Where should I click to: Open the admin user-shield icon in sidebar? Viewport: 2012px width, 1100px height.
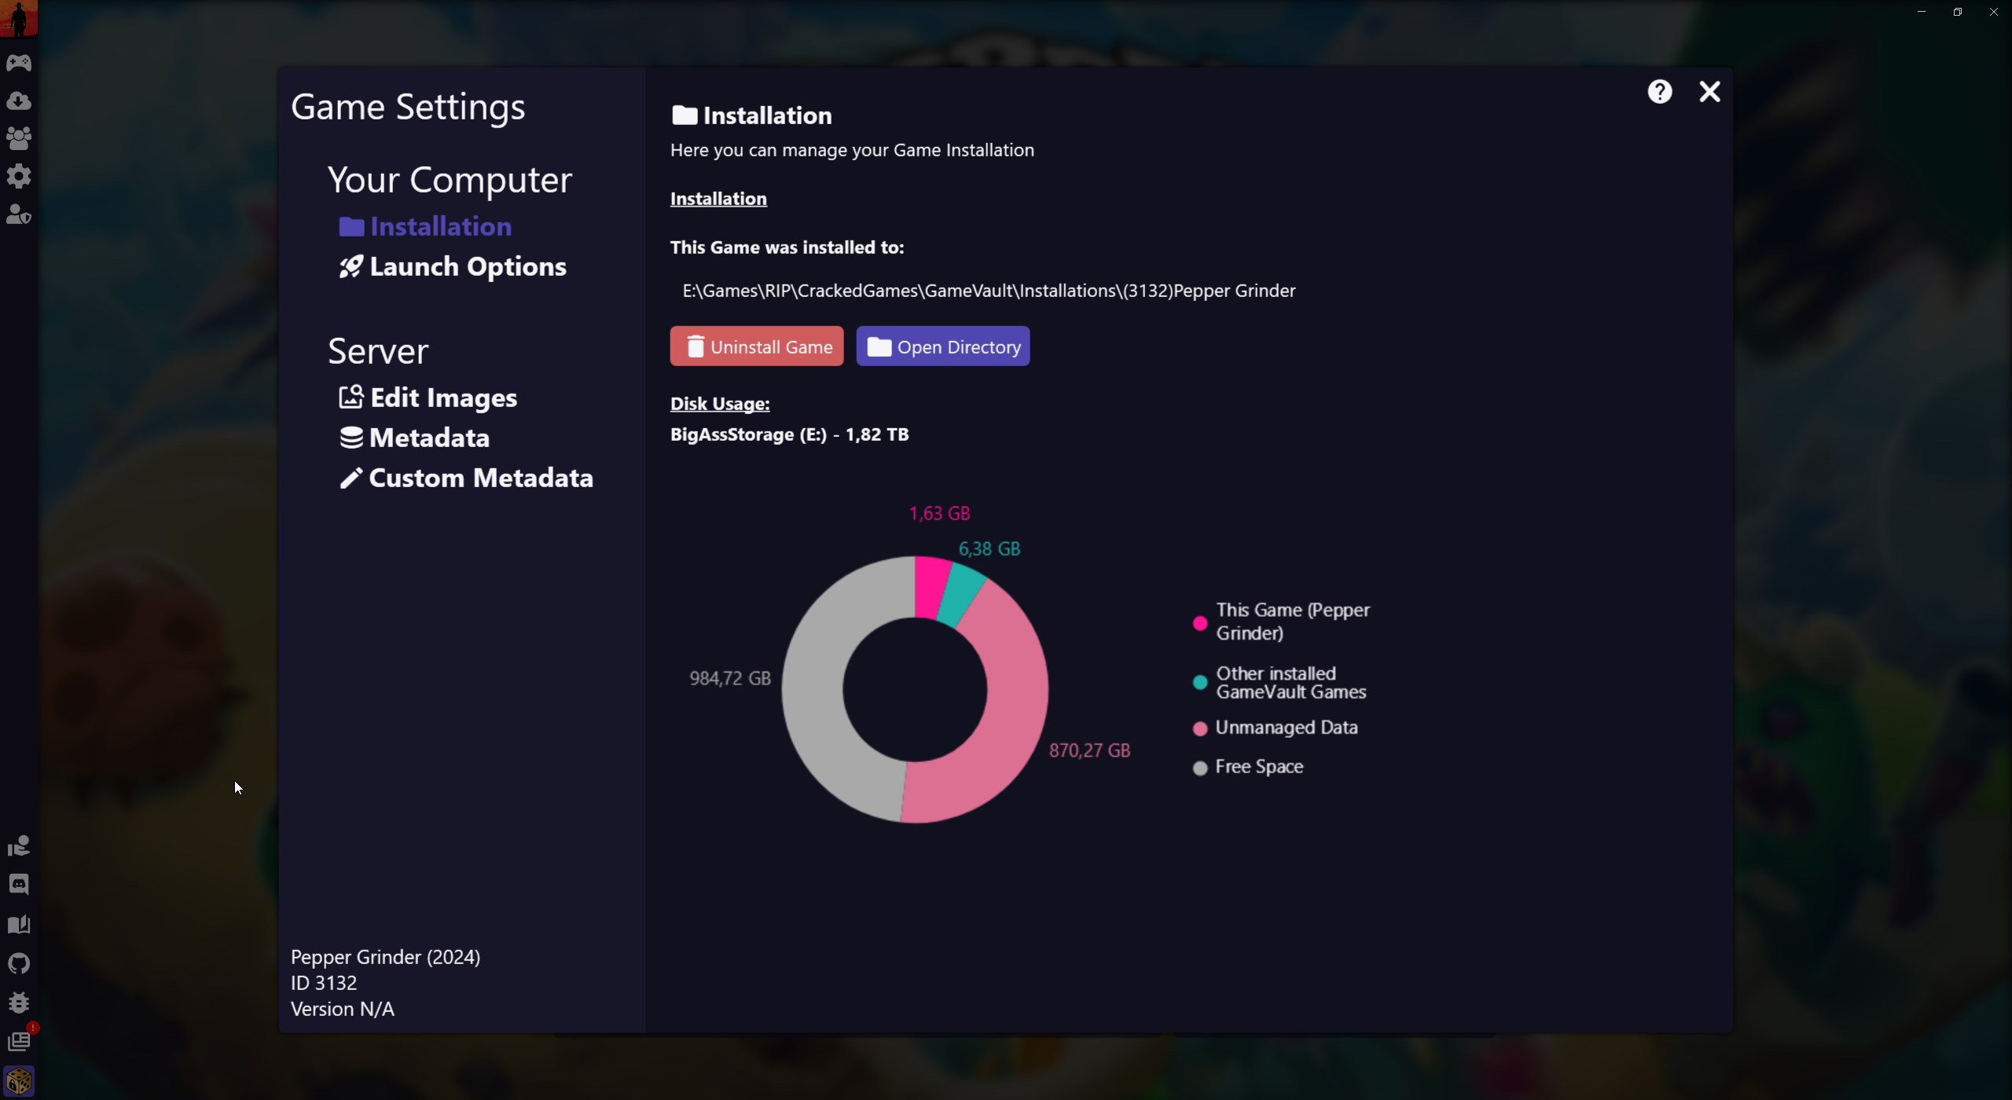click(19, 214)
